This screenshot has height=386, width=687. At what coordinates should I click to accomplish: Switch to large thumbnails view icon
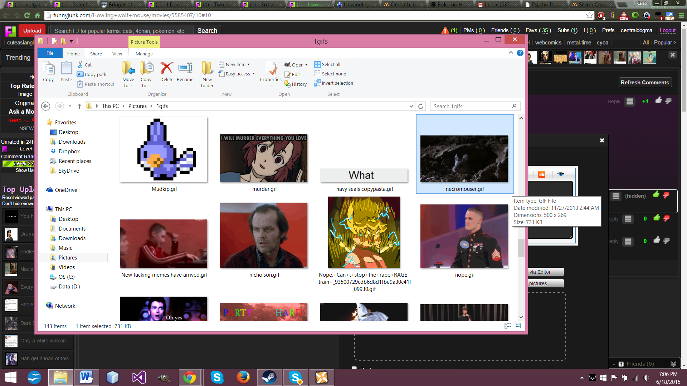(x=518, y=326)
